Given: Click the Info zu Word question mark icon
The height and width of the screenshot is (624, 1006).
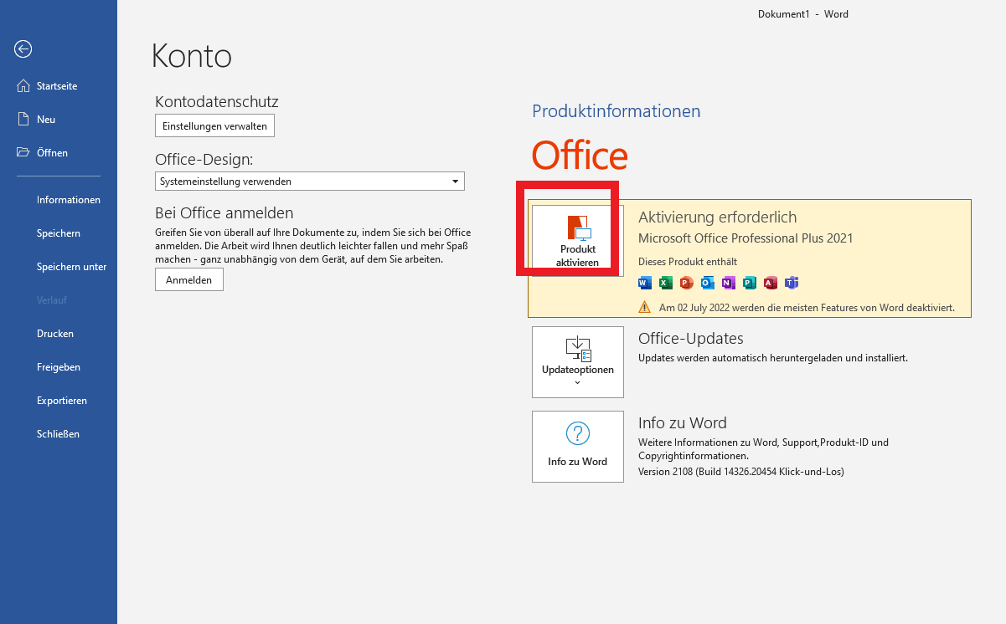Looking at the screenshot, I should 578,433.
